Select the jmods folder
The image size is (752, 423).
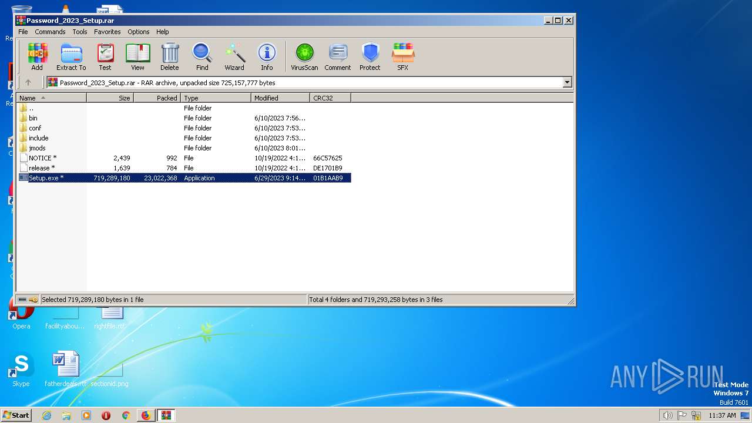(184, 148)
